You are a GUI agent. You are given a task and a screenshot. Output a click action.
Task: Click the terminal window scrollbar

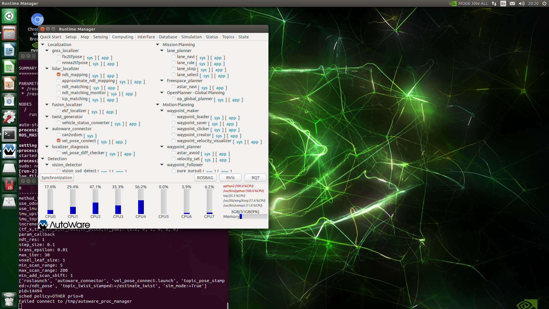point(228,305)
